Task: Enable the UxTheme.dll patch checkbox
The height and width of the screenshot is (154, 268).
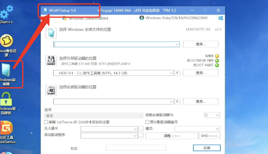Action: (46, 122)
